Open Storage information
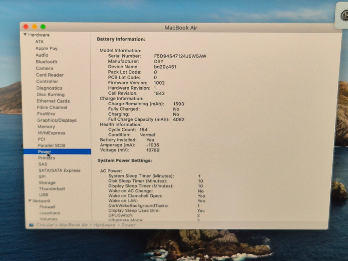The image size is (348, 261). [47, 182]
